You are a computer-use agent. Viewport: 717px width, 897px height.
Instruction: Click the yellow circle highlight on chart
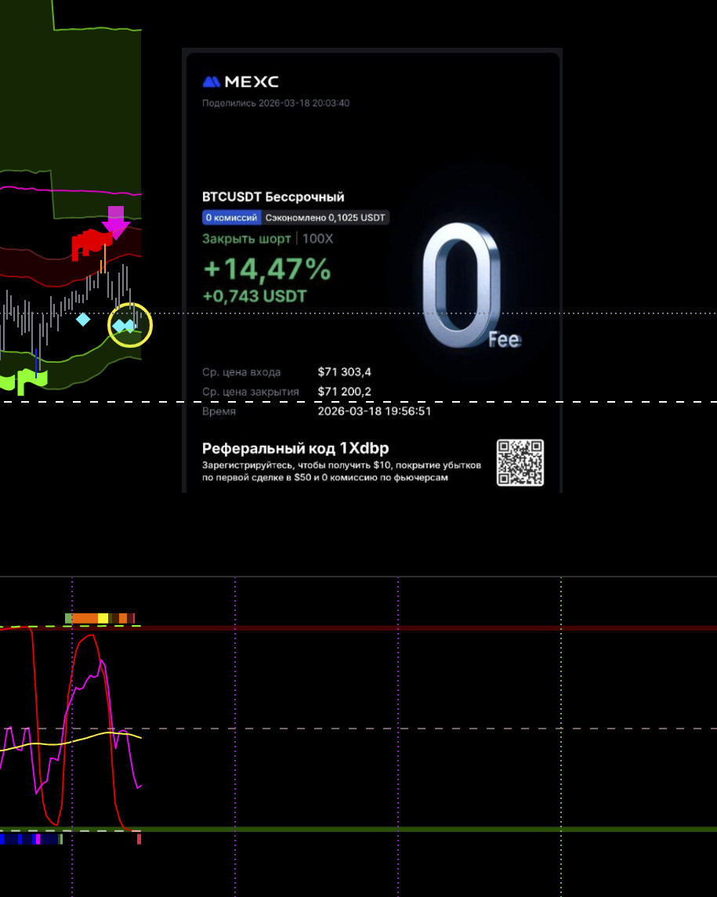pyautogui.click(x=130, y=325)
